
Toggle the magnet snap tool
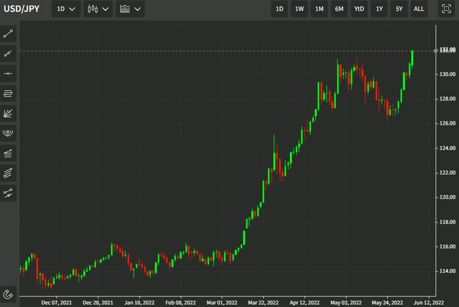click(x=8, y=294)
